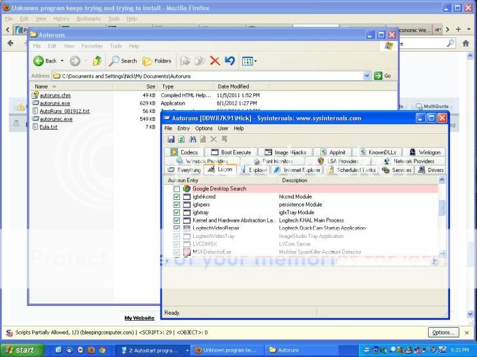Toggle the Google Desktop Search checkbox

176,189
